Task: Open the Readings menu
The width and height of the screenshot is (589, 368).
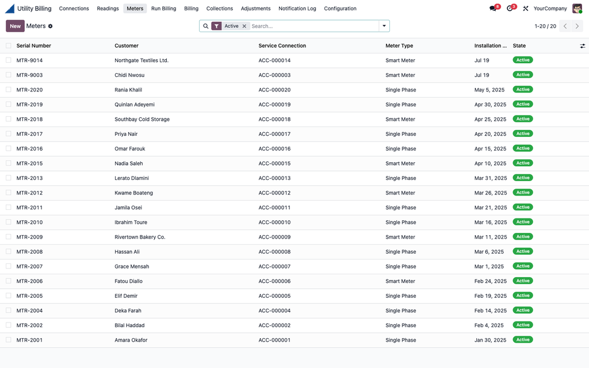Action: (x=108, y=8)
